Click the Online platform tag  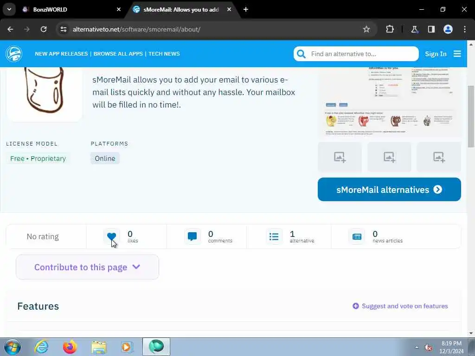click(105, 159)
